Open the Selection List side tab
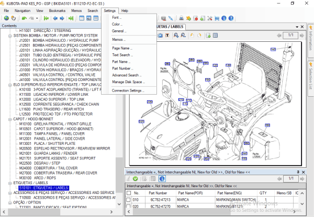The width and height of the screenshot is (314, 217). (x=310, y=77)
